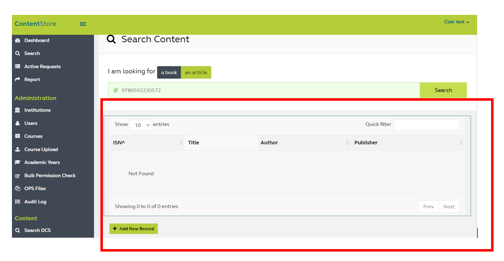Open Bulk Permission Check
This screenshot has width=504, height=261.
pos(50,176)
